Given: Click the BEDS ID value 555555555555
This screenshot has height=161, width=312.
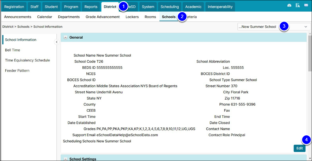Looking at the screenshot, I should 110,68.
